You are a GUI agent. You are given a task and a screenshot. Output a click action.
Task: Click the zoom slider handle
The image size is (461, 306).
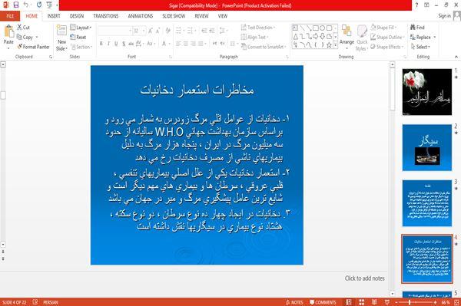410,302
